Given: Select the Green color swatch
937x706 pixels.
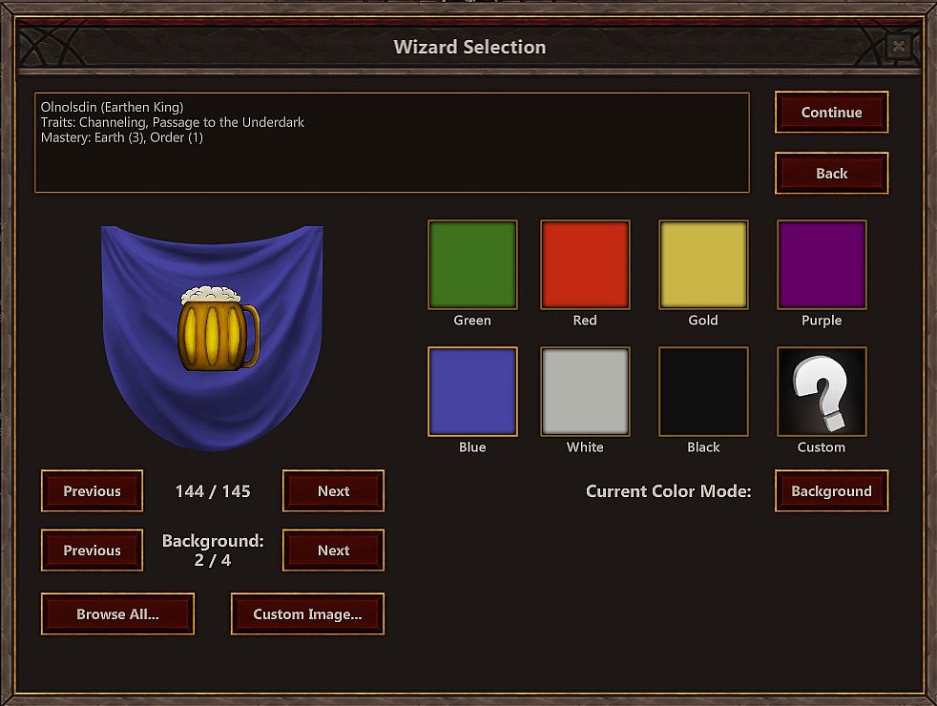Looking at the screenshot, I should [472, 264].
